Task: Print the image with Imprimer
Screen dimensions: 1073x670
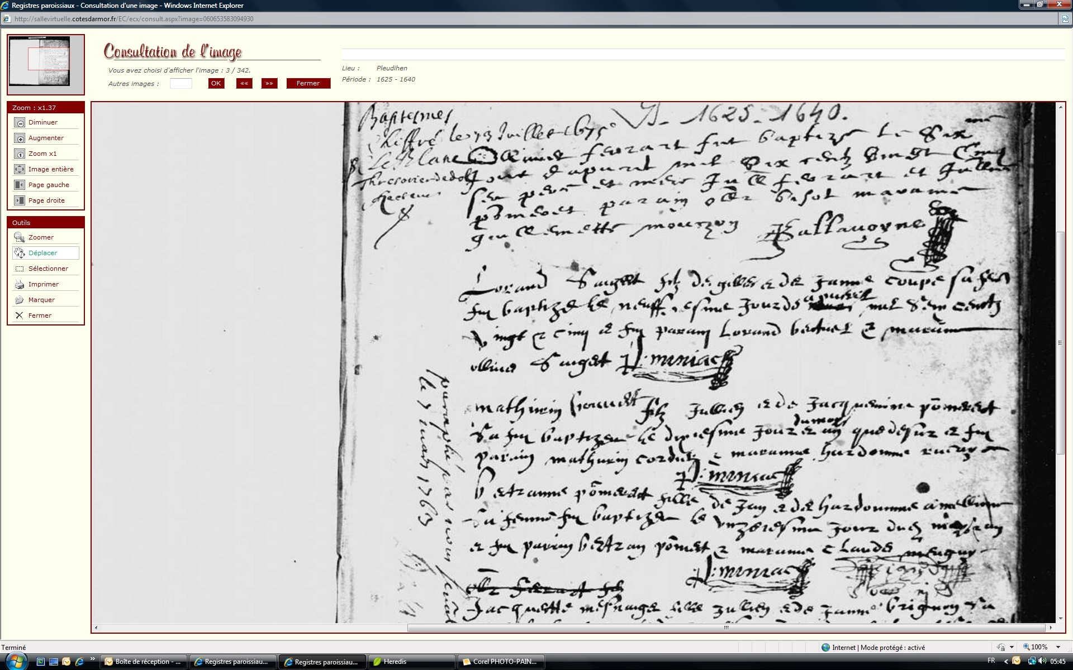Action: [x=20, y=284]
